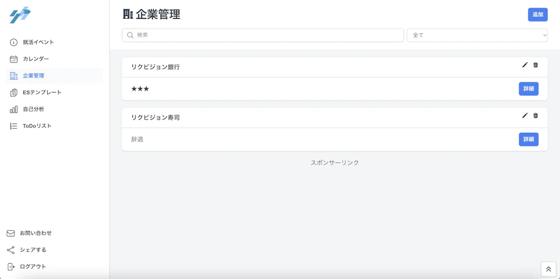Viewport: 560px width, 279px height.
Task: Click the scroll-to-top double chevron button
Action: point(548,269)
